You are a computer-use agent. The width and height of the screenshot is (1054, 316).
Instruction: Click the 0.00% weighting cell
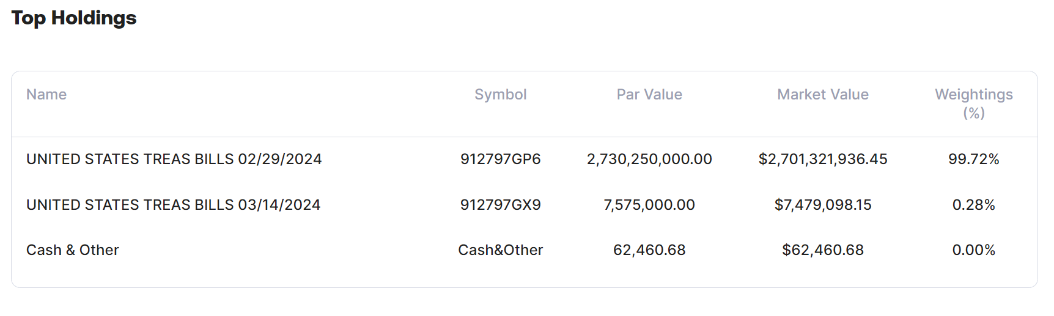coord(973,250)
